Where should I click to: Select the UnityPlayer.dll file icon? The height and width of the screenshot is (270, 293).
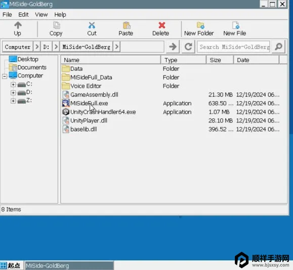[66, 120]
